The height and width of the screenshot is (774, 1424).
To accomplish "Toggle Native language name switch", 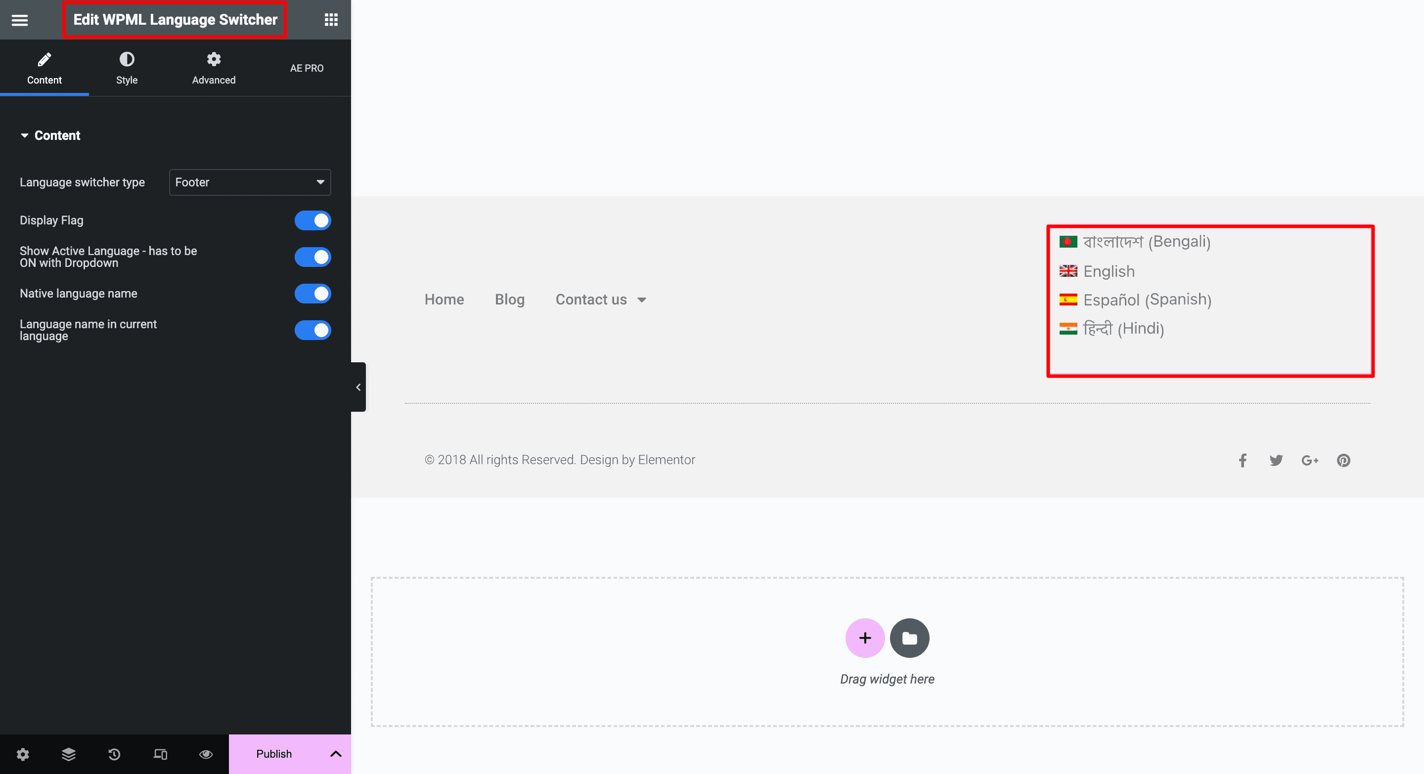I will (312, 294).
